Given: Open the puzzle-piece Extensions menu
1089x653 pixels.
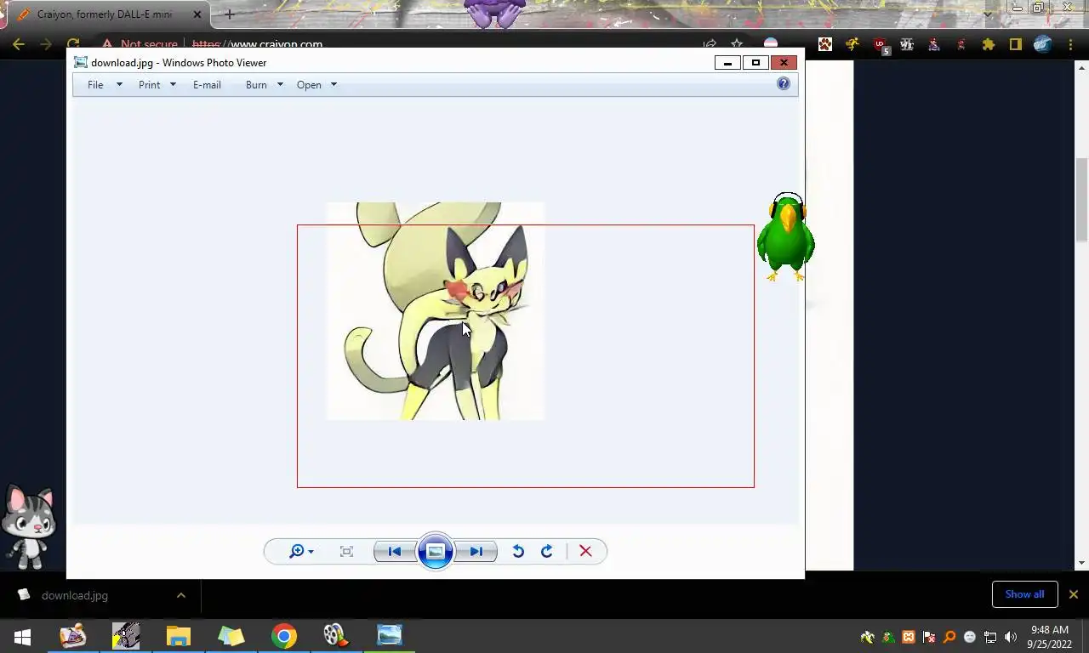Looking at the screenshot, I should click(x=988, y=44).
